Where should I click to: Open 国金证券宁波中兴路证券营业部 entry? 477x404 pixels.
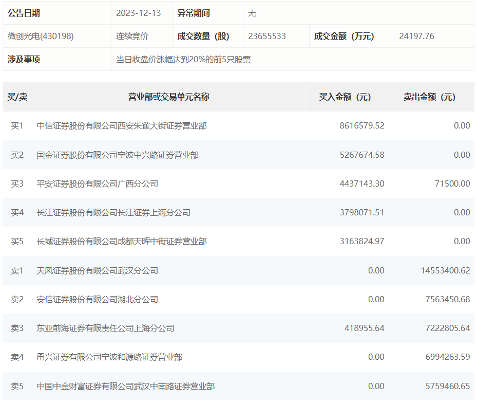point(118,155)
